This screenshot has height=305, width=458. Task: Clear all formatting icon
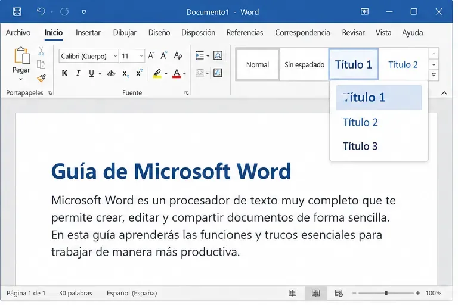click(178, 55)
